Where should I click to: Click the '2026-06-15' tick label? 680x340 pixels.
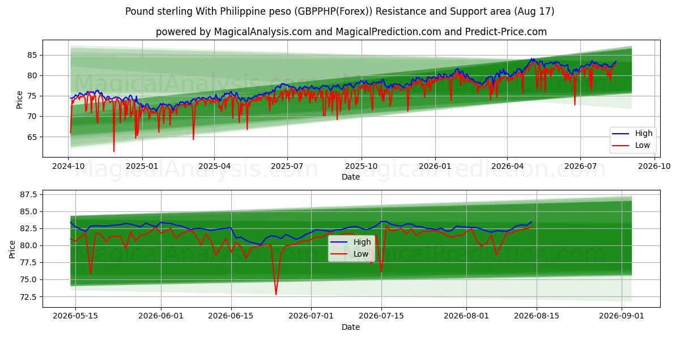click(231, 317)
